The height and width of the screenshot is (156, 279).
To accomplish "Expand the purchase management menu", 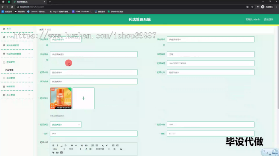I will point(16,78).
